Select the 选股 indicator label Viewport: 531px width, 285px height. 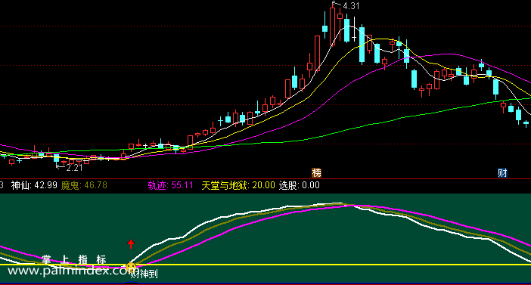coord(299,185)
